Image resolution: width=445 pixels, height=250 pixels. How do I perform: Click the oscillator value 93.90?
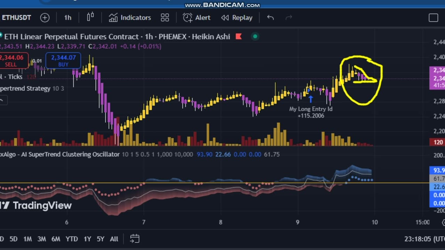[204, 154]
